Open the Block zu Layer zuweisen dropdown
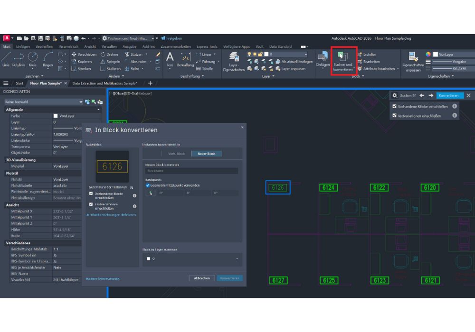The width and height of the screenshot is (475, 332). (x=192, y=258)
